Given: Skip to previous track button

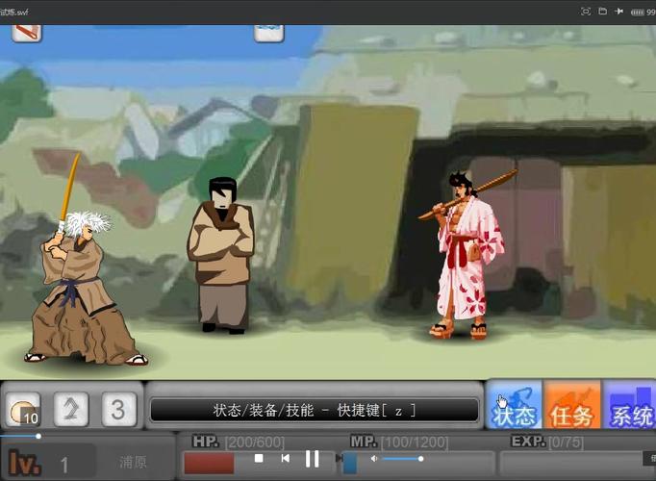Looking at the screenshot, I should click(285, 459).
